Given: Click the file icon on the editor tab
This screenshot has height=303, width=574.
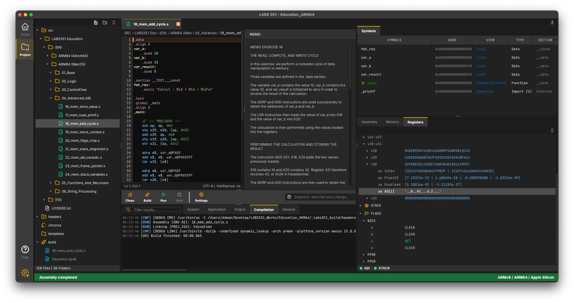Looking at the screenshot, I should (x=128, y=24).
